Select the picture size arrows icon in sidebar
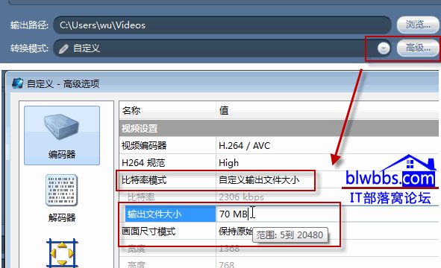The image size is (441, 268). 62,252
